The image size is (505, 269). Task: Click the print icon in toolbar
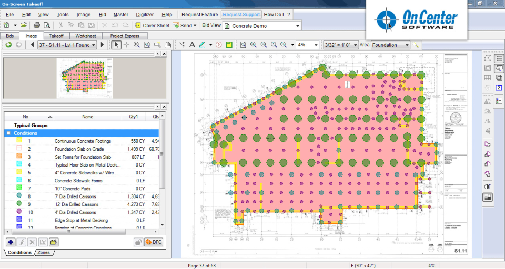37,25
